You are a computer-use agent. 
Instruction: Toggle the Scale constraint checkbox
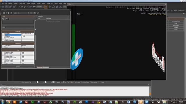tap(22, 47)
